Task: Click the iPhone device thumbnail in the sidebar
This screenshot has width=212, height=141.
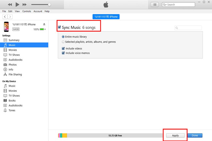Action: click(x=6, y=27)
